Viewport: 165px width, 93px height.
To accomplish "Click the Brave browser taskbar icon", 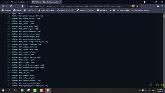I will pos(48,90).
